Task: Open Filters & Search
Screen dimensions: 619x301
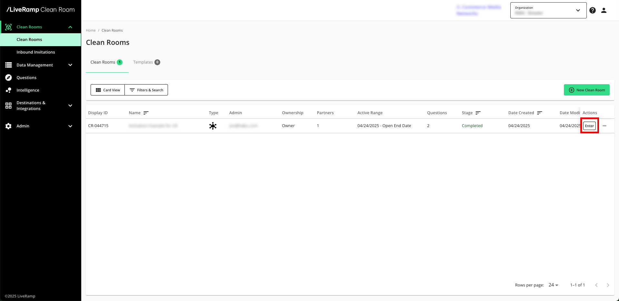Action: 146,90
